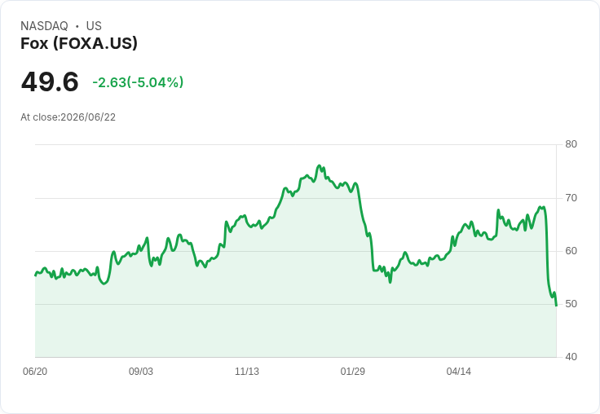Click the 49.6 current price
This screenshot has height=414, width=600.
click(50, 81)
